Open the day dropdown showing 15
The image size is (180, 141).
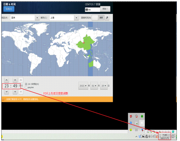pos(104,86)
